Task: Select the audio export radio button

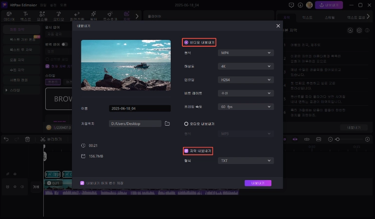Action: click(186, 124)
